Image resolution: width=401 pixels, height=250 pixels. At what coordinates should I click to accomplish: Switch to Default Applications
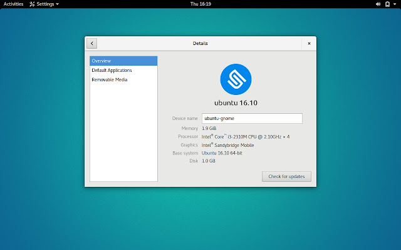pyautogui.click(x=123, y=70)
